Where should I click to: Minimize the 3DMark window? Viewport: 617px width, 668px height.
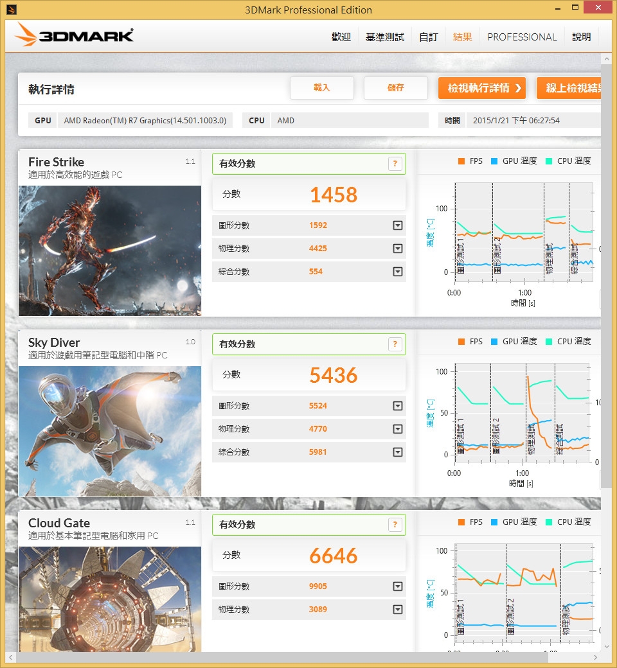click(x=558, y=8)
